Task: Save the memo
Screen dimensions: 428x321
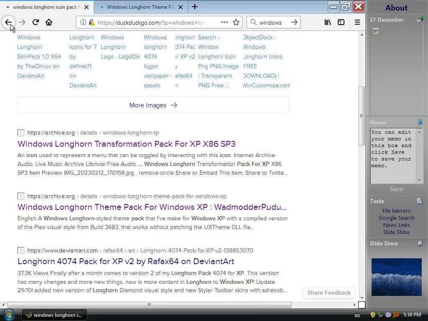Action: click(396, 189)
